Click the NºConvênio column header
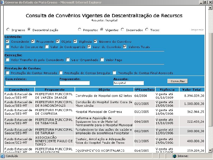The image size is (213, 160). pyautogui.click(x=145, y=89)
